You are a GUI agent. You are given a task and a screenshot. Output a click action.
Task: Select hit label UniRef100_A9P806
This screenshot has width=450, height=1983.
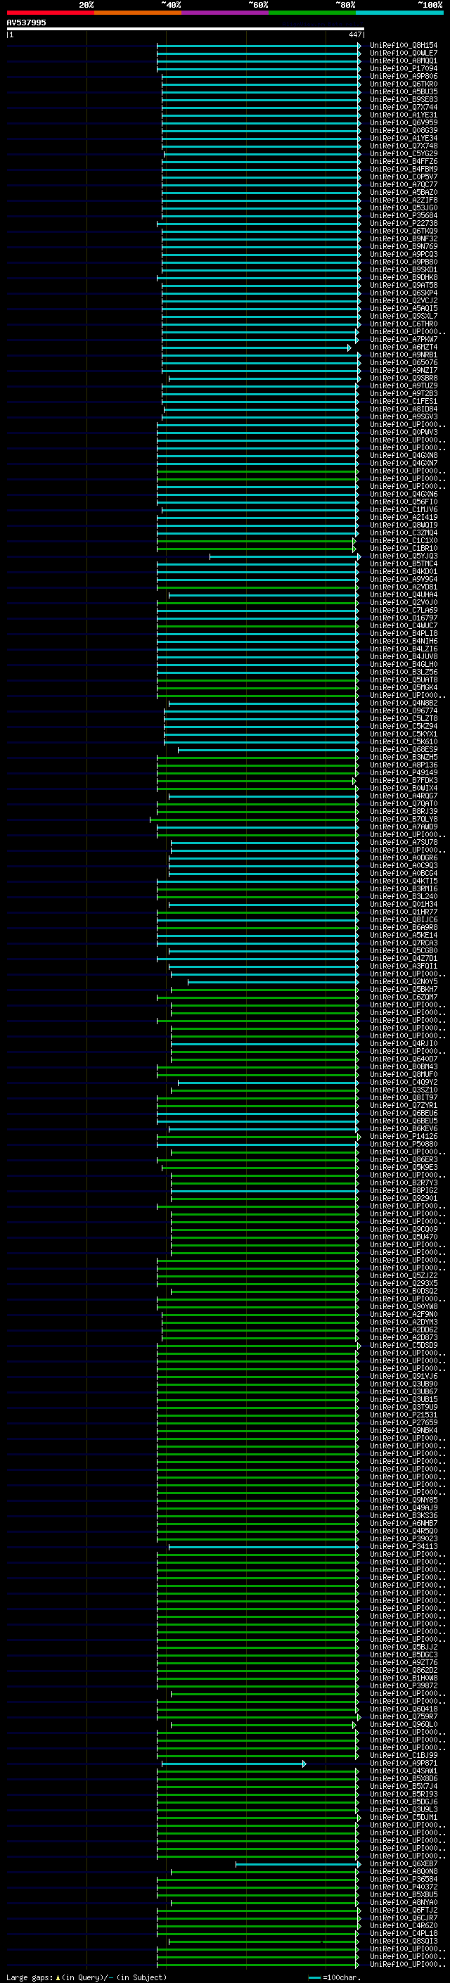[404, 76]
